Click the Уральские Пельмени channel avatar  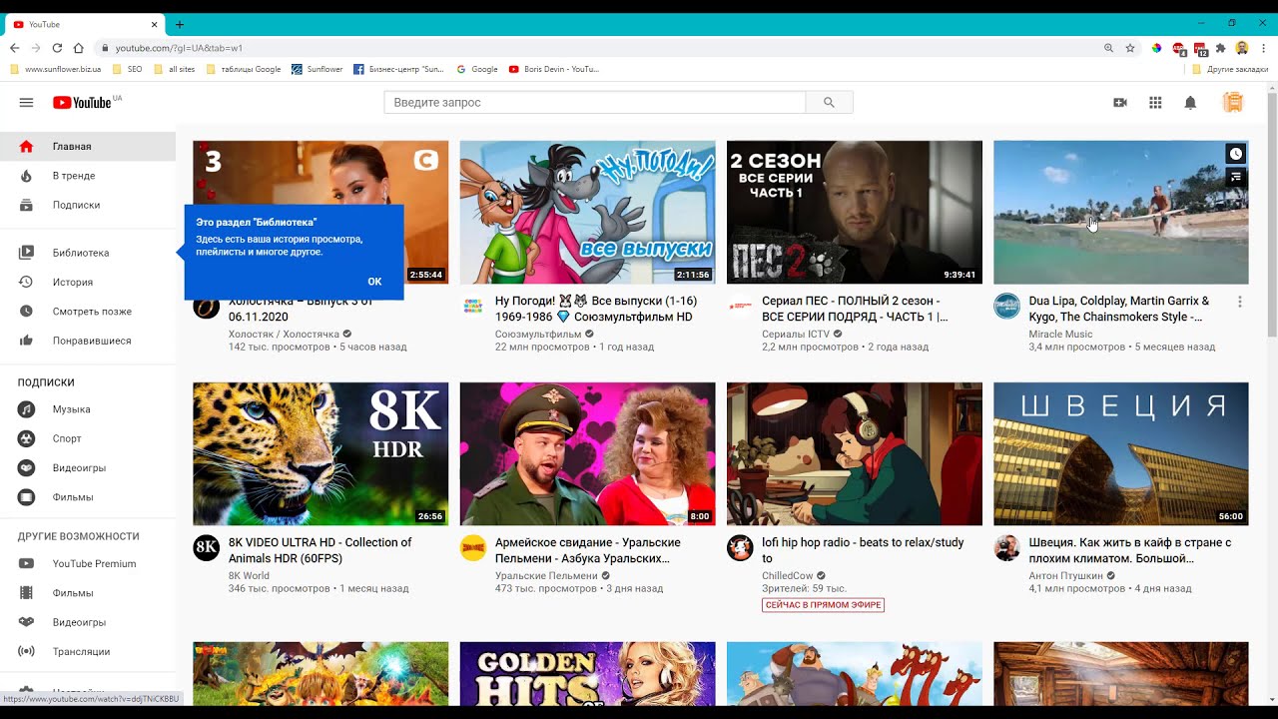pos(473,547)
